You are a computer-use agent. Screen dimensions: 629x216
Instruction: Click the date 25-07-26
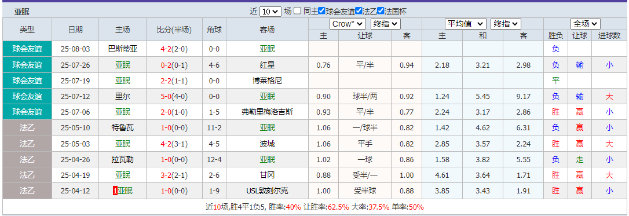click(x=75, y=65)
